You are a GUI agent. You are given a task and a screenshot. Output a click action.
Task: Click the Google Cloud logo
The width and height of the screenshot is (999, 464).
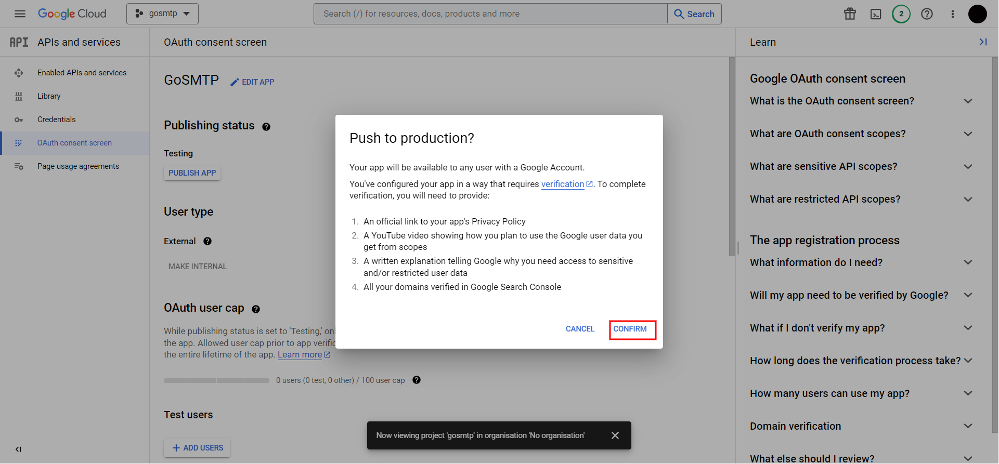(x=72, y=14)
